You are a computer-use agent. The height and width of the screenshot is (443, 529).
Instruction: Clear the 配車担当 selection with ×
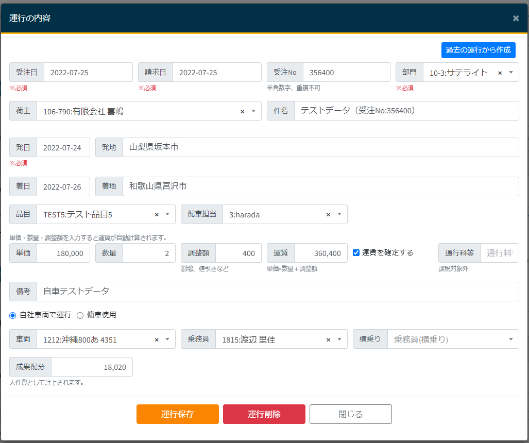coord(328,214)
